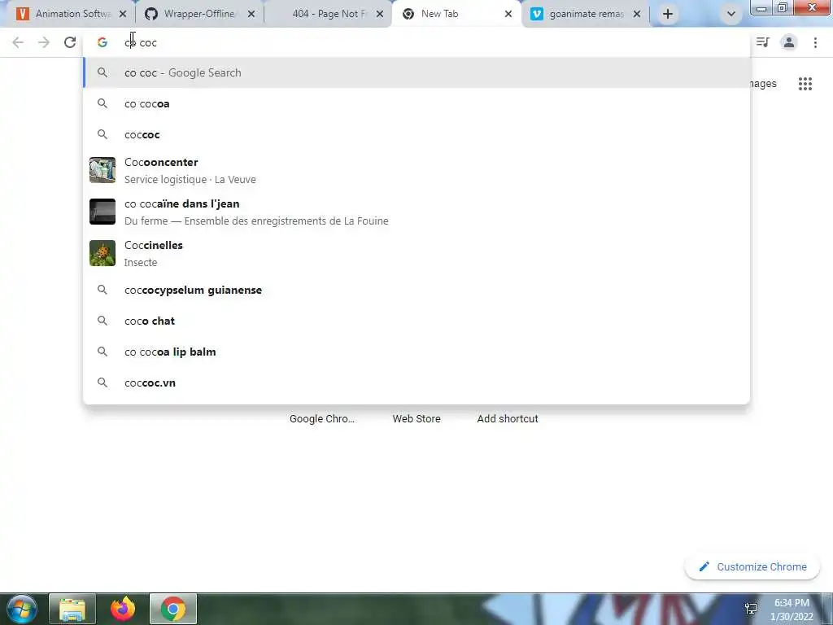The width and height of the screenshot is (833, 625).
Task: Click the search icon beside 'coco chat'
Action: 102,321
